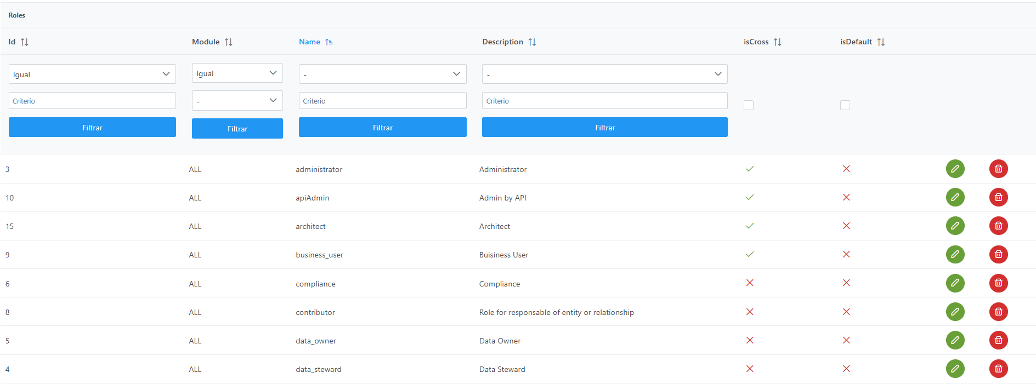Delete the contributor role
Viewport: 1036px width, 384px height.
[x=998, y=312]
